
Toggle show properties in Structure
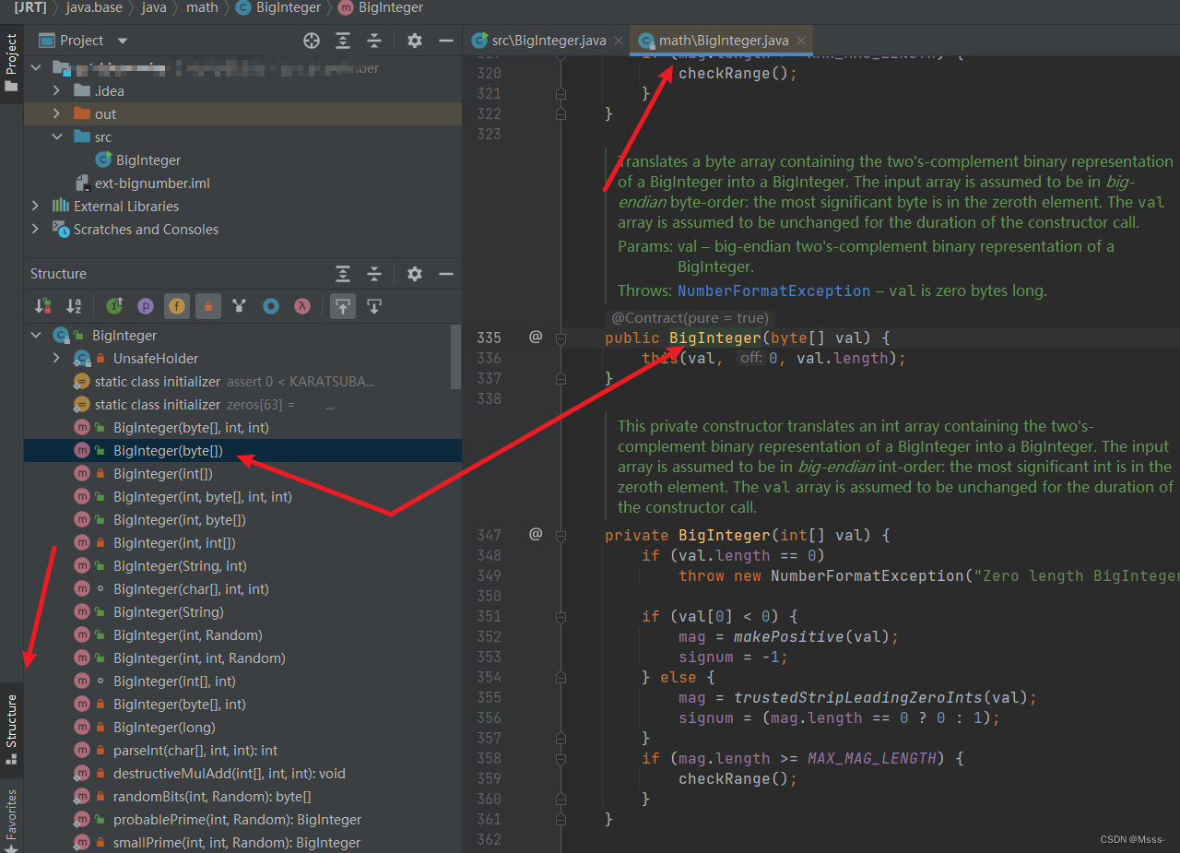[146, 306]
